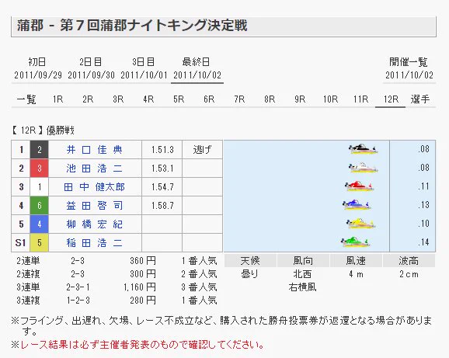Switch to the 一覧 race list tab
The image size is (449, 358).
(26, 99)
